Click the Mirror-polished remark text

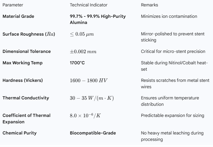tap(173, 36)
